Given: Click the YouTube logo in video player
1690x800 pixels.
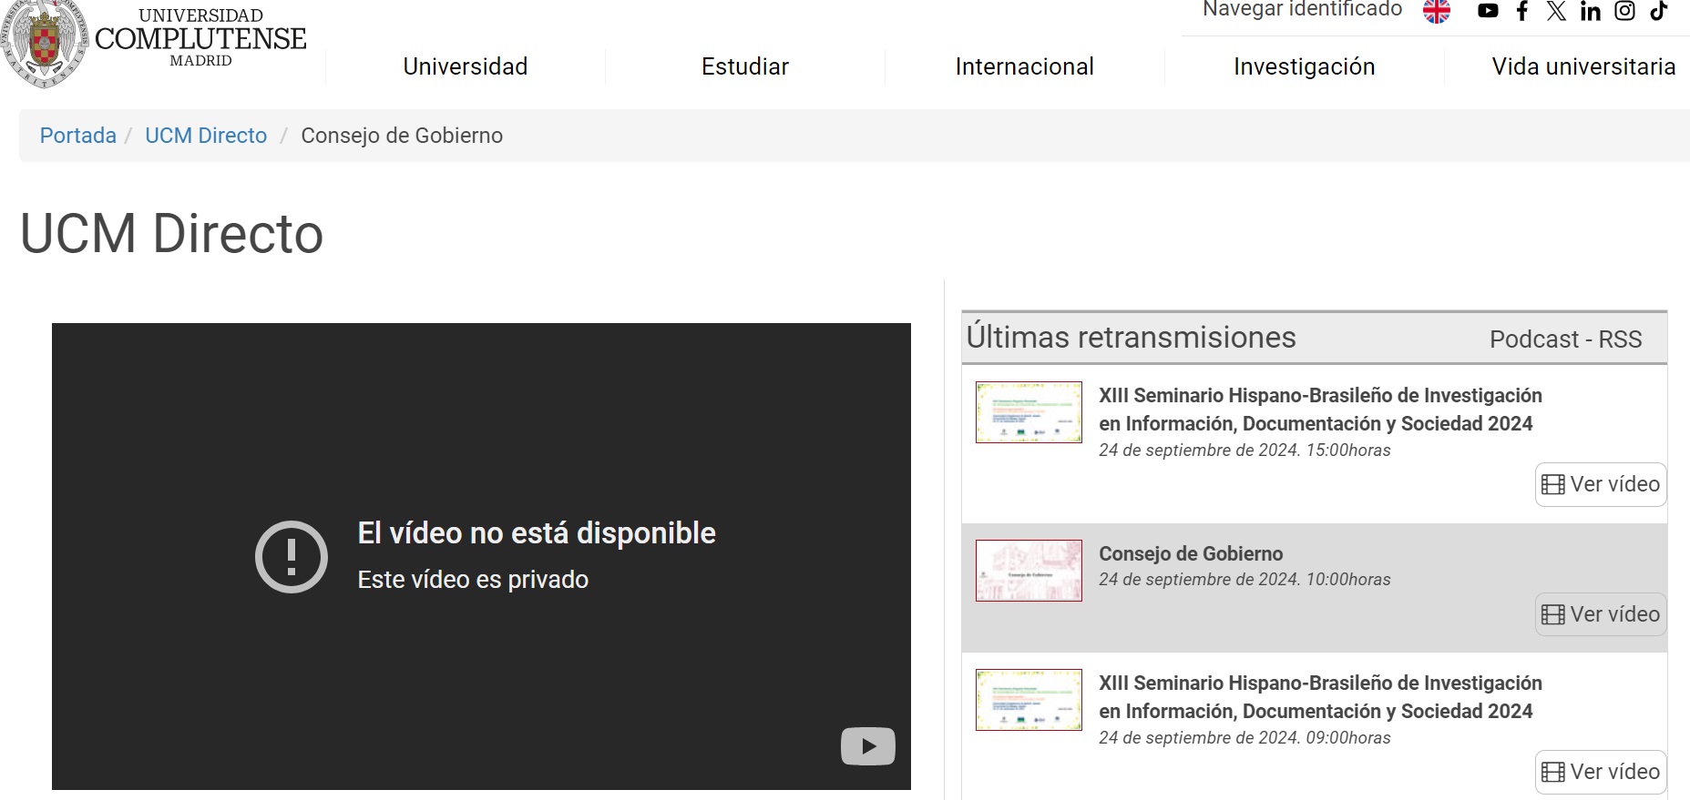Looking at the screenshot, I should click(x=867, y=746).
